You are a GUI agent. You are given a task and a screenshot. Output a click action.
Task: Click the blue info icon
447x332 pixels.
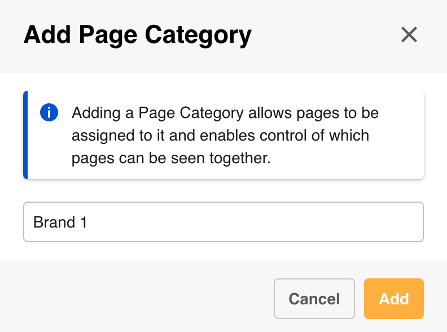pyautogui.click(x=49, y=112)
